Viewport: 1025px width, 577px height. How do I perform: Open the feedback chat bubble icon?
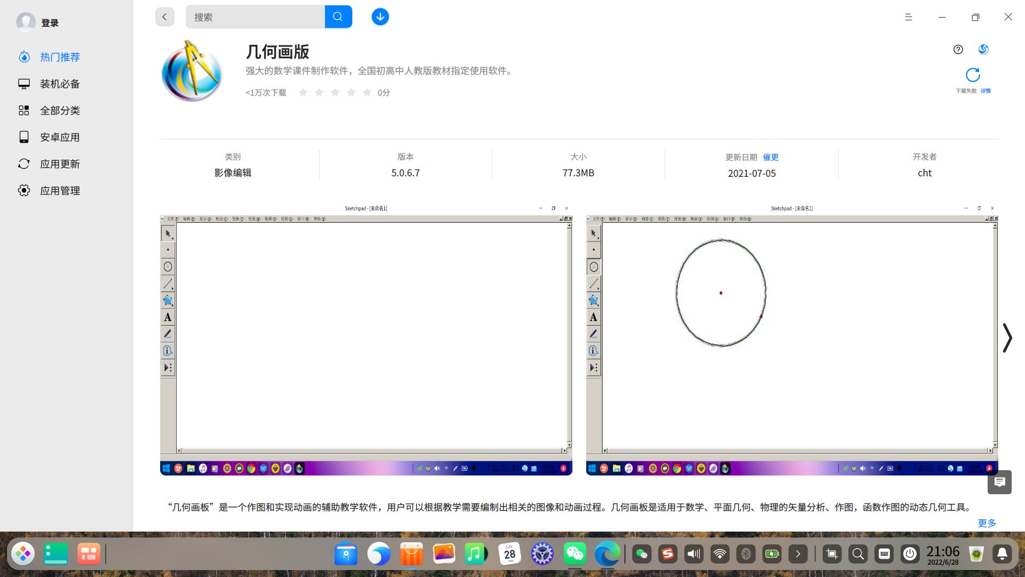(999, 482)
